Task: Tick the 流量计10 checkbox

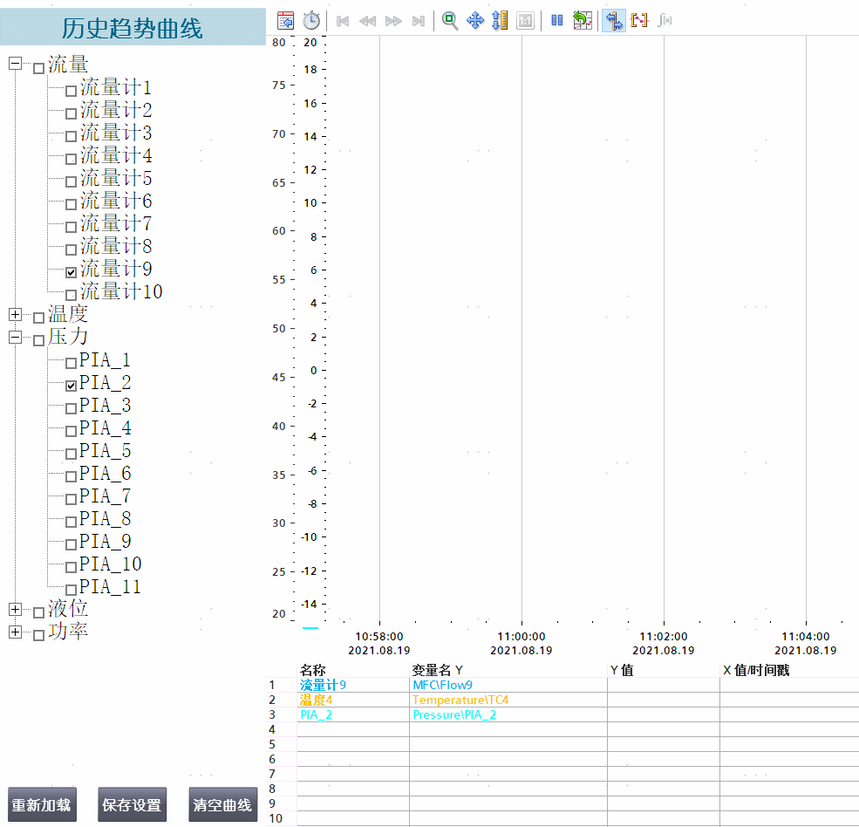Action: coord(71,295)
